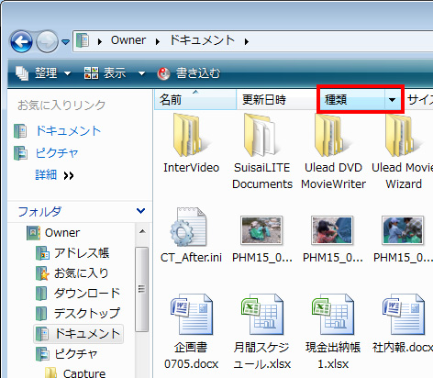Select the third PHM15 photo thumbnail
The height and width of the screenshot is (378, 433).
click(403, 230)
